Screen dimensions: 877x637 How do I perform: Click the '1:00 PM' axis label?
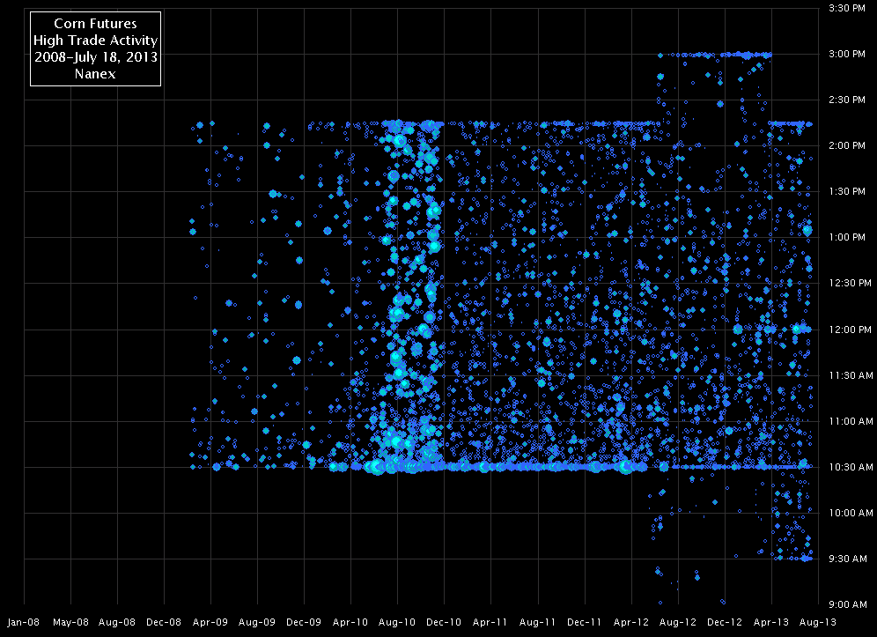(x=847, y=238)
